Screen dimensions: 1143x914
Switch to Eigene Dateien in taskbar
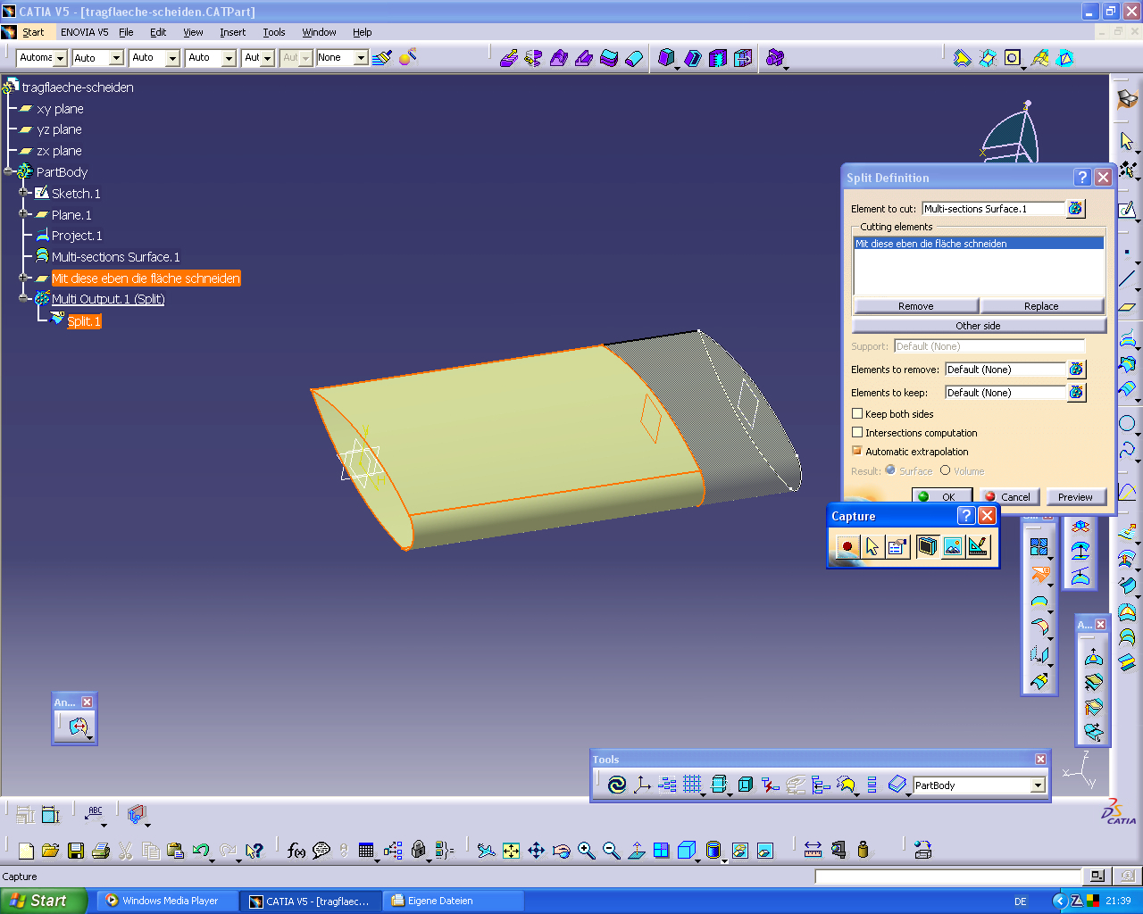pos(453,901)
